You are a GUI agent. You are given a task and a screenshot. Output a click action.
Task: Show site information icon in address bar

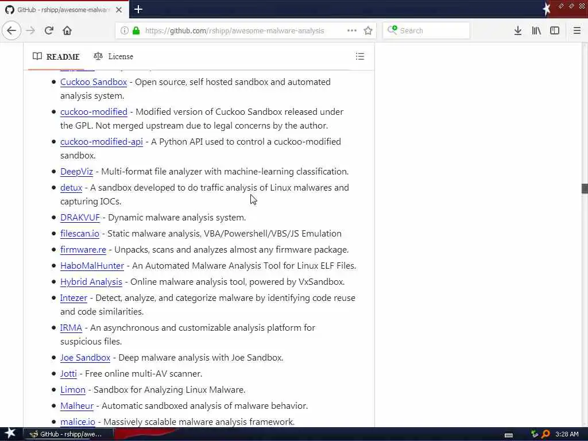coord(124,30)
